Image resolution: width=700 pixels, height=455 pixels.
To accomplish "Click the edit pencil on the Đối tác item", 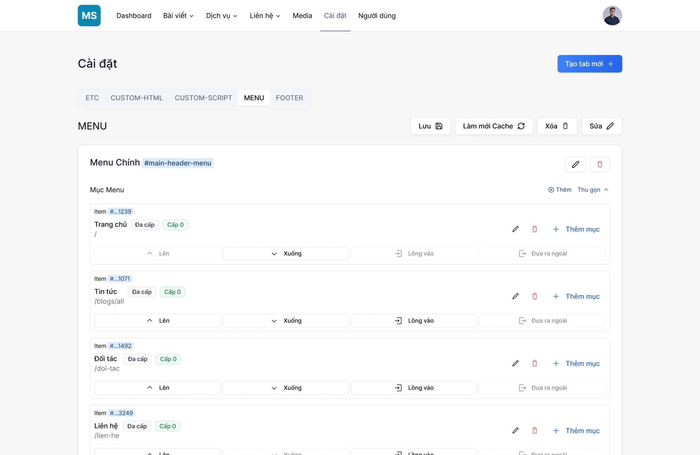I will coord(515,363).
